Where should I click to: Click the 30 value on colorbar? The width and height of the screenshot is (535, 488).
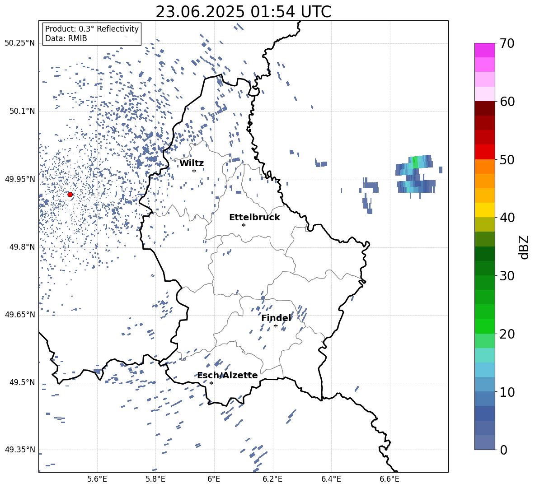tap(507, 276)
